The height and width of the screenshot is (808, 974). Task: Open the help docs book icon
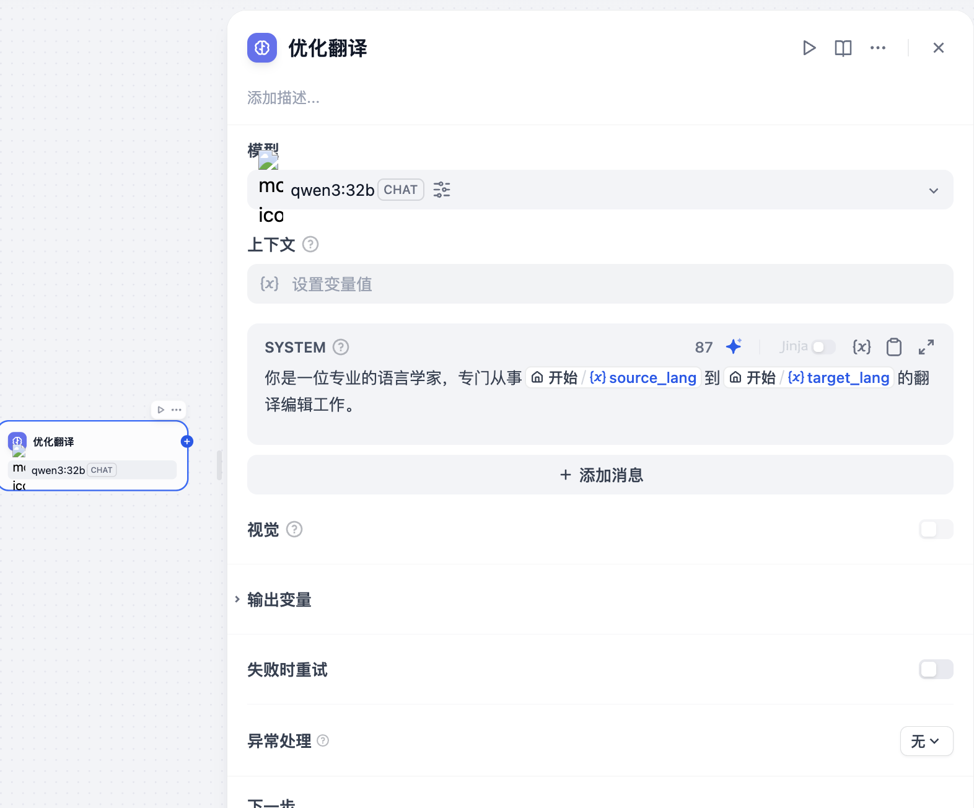pos(843,48)
